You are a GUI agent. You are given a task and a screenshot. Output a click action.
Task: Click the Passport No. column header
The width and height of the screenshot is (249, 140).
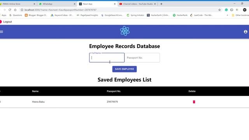114,91
